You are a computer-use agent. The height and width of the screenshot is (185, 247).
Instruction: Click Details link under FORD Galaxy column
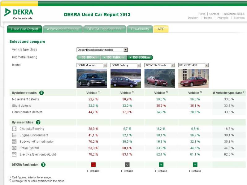(x=127, y=171)
